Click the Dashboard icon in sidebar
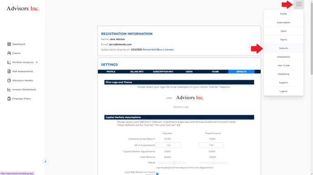Viewport: 313px width, 175px height. pos(9,44)
